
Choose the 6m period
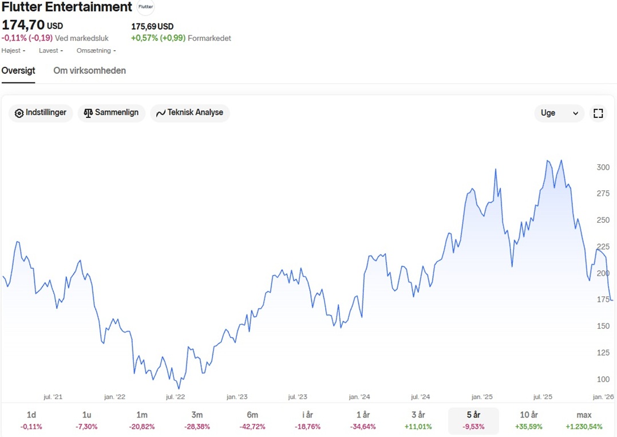[252, 420]
